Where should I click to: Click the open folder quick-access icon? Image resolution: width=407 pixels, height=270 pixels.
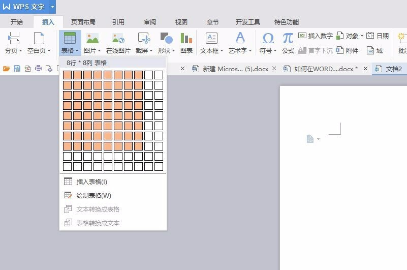coord(7,69)
